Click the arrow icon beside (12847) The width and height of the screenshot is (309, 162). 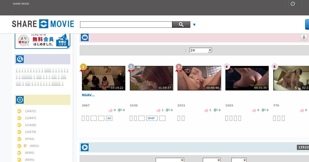[19, 118]
